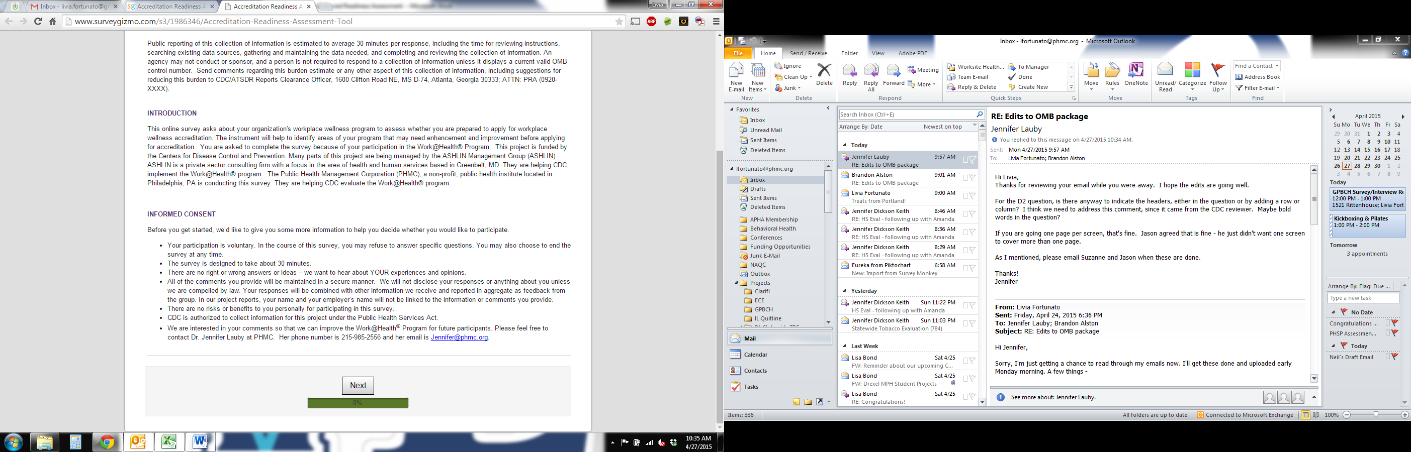Collapse the lfortunato@phmc.org mailbox tree
The height and width of the screenshot is (452, 1411).
tap(732, 169)
